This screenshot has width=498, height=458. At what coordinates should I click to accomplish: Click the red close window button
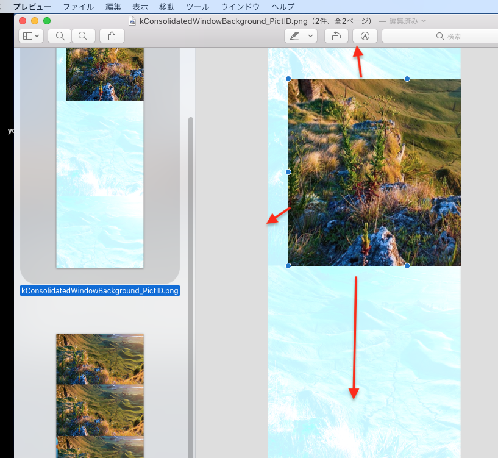pos(23,21)
